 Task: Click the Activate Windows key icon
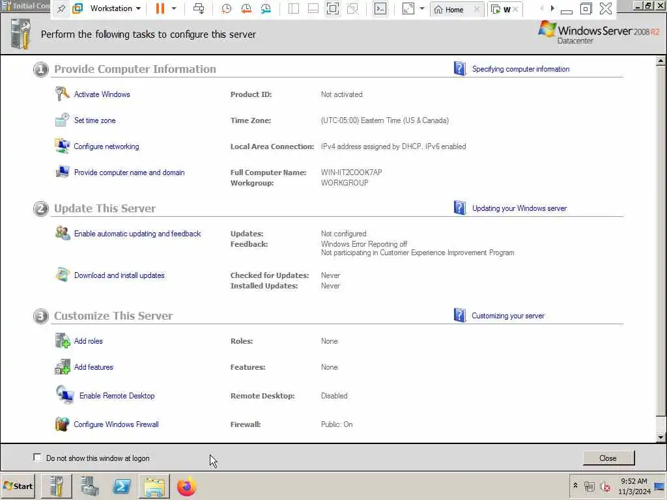tap(62, 94)
